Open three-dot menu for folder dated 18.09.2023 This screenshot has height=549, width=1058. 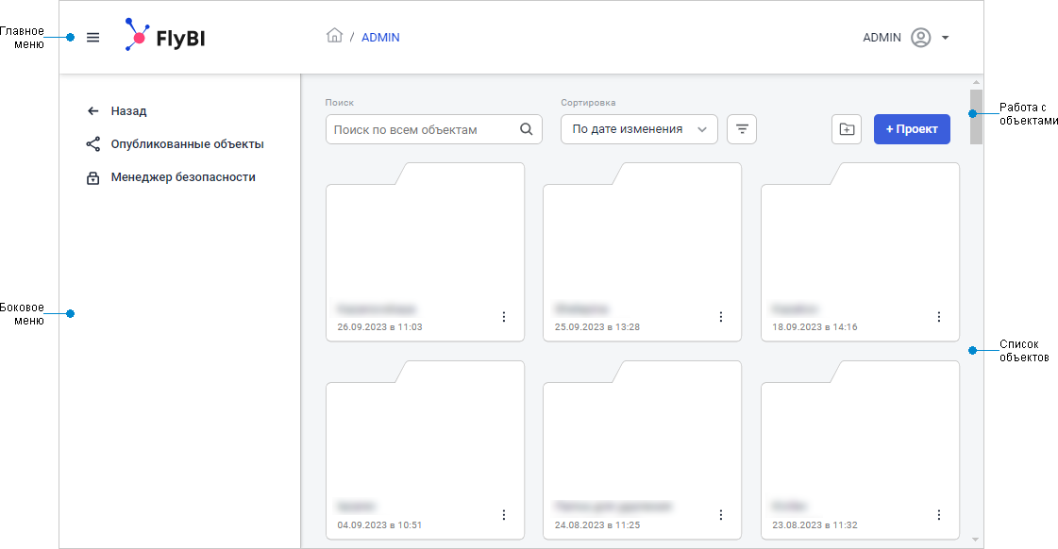[939, 317]
